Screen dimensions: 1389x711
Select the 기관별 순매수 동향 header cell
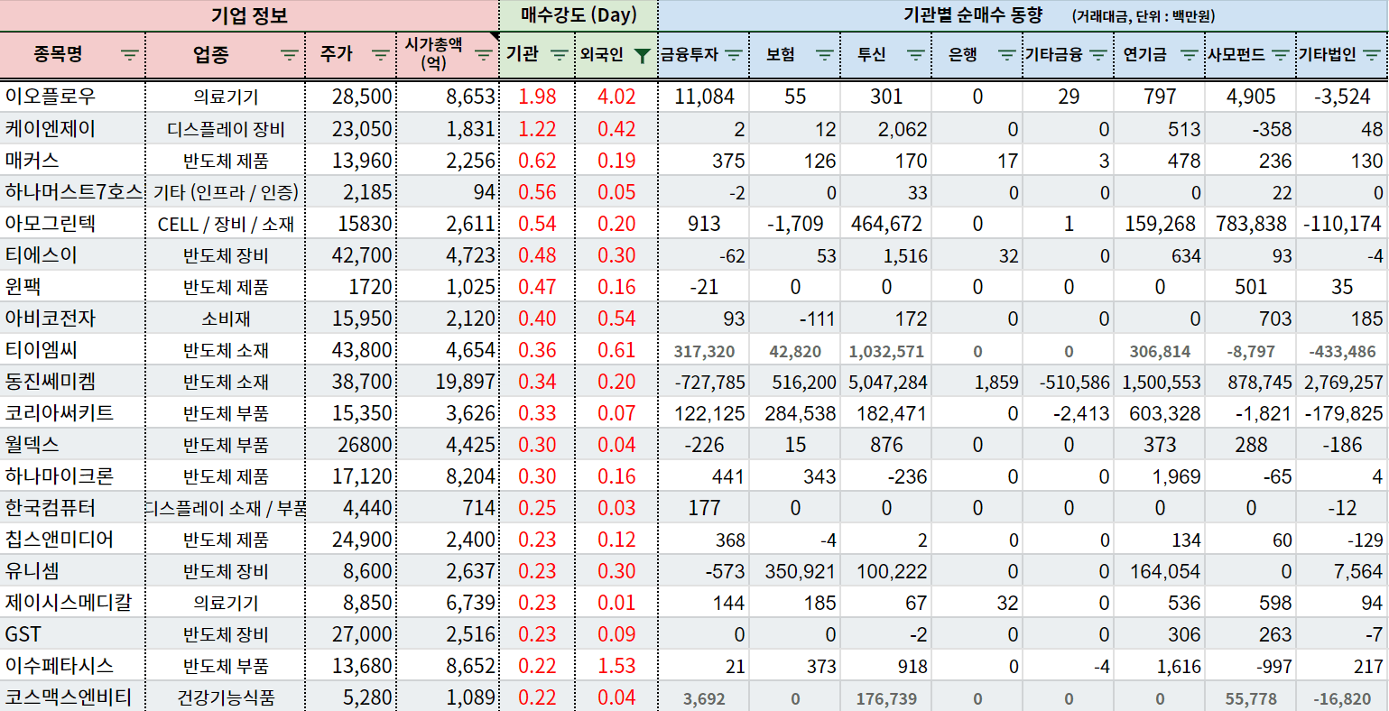(1023, 15)
